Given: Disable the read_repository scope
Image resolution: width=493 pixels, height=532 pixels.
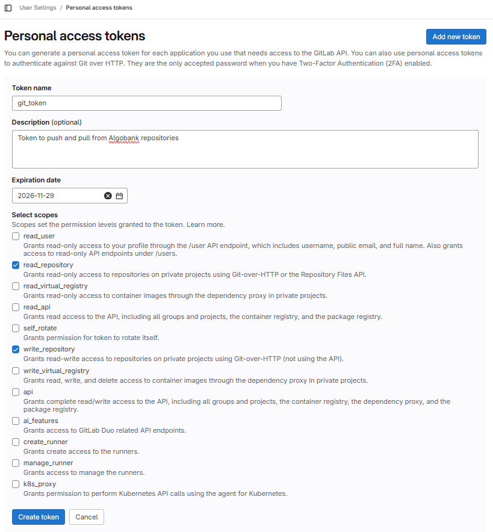Looking at the screenshot, I should 15,265.
